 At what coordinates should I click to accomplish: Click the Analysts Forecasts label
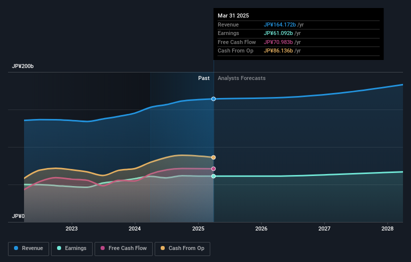242,78
